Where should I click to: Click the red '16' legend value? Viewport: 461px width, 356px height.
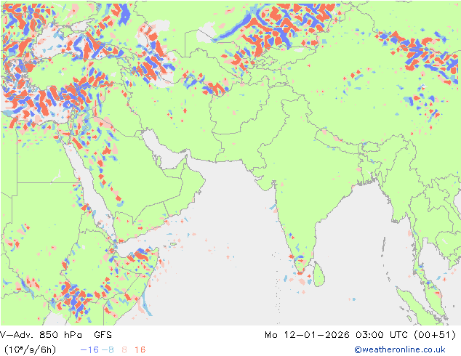pyautogui.click(x=140, y=349)
